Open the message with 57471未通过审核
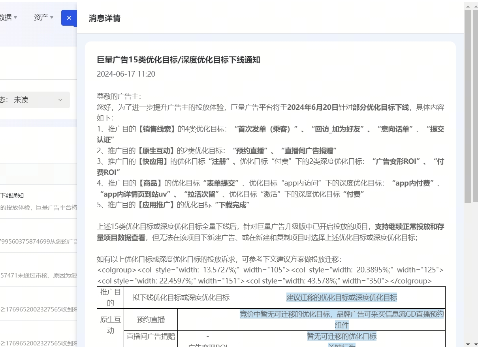This screenshot has width=478, height=347. coord(39,269)
